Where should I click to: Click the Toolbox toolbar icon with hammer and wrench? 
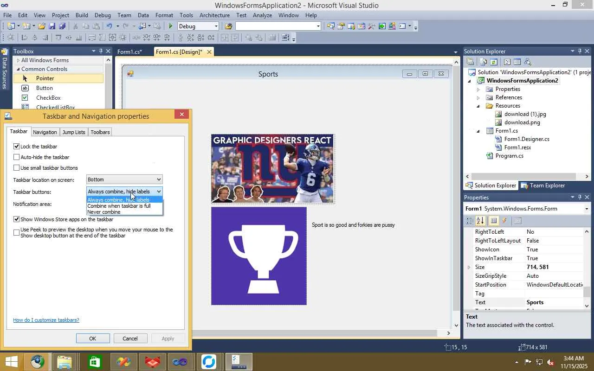pyautogui.click(x=371, y=26)
